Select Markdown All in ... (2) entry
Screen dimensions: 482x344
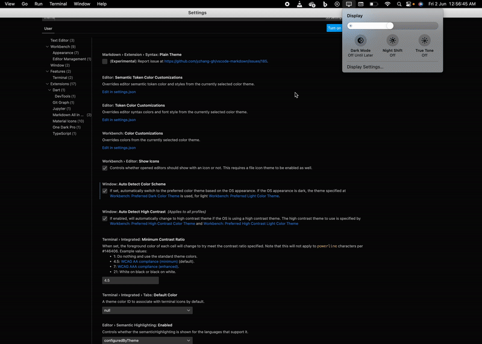[x=72, y=115]
